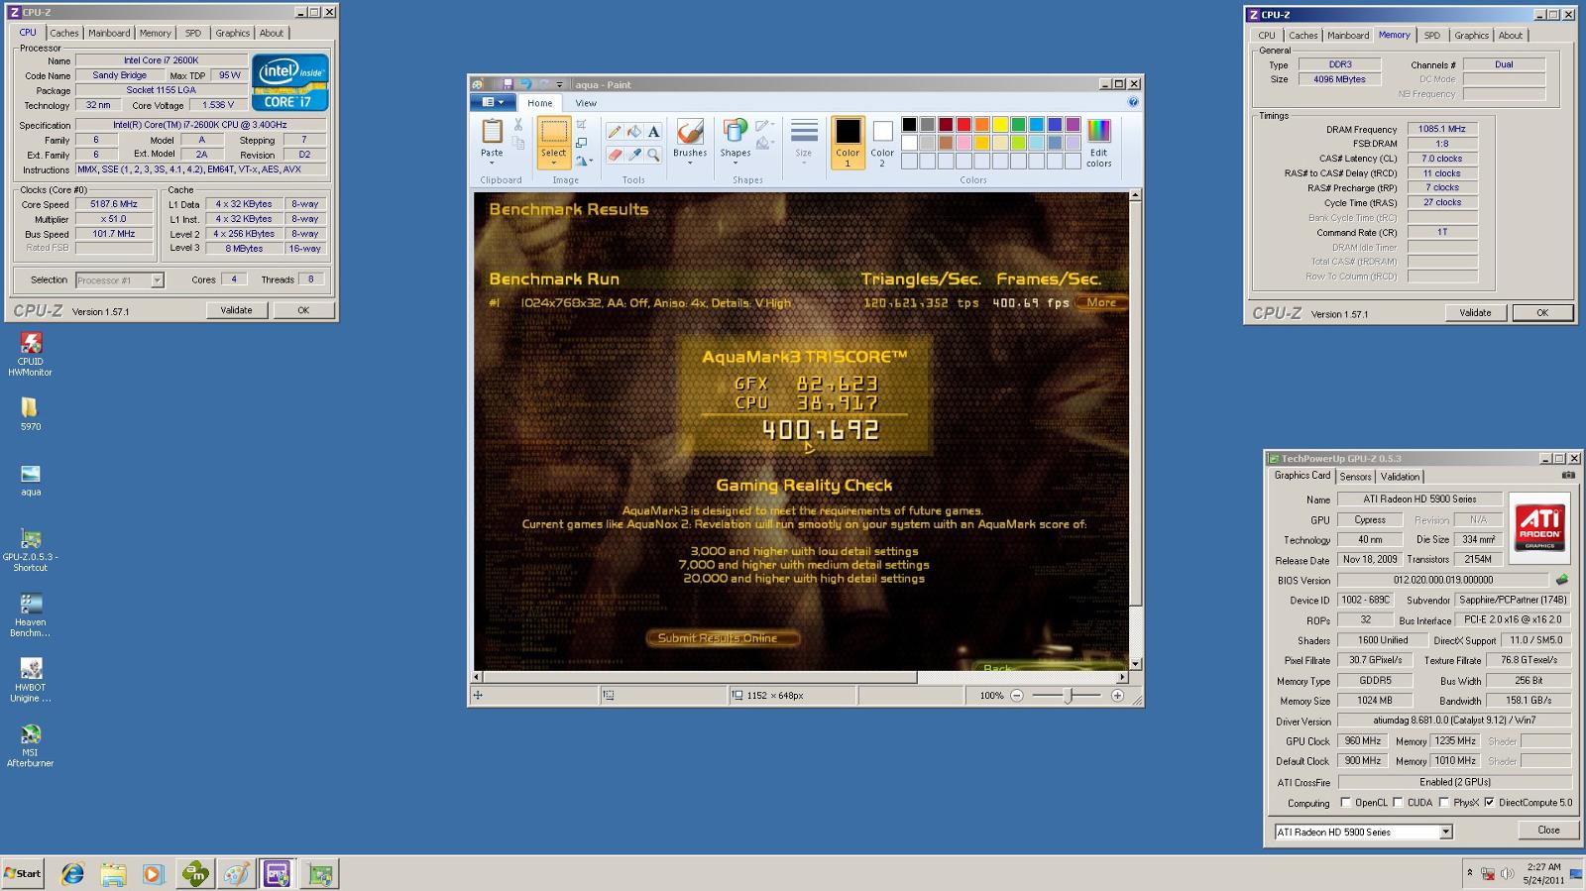This screenshot has width=1586, height=891.
Task: Switch to the Sensors tab in GPU-Z
Action: coord(1355,477)
